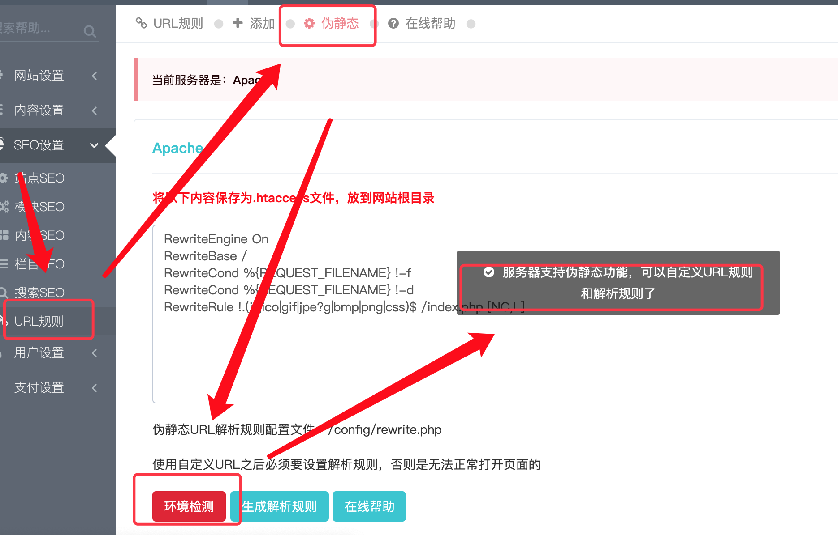Screen dimensions: 838x535
Task: Switch to the 伪静态 tab
Action: pyautogui.click(x=331, y=23)
